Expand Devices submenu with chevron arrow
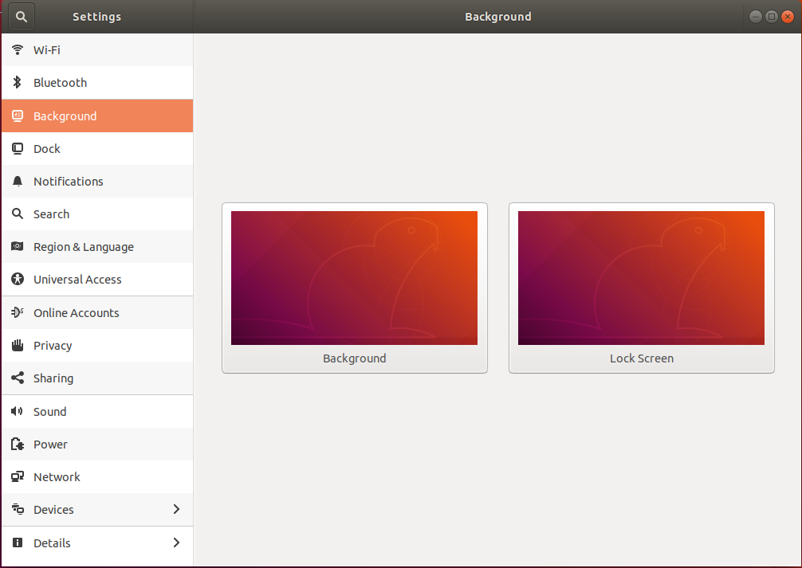This screenshot has height=568, width=802. [x=176, y=509]
